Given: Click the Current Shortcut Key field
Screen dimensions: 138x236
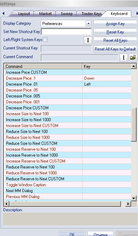Looking at the screenshot, I should 66,49.
